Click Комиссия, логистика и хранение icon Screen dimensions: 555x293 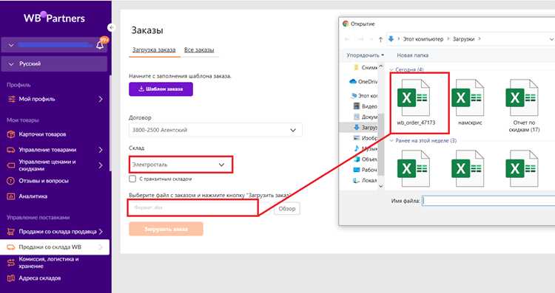pos(11,263)
